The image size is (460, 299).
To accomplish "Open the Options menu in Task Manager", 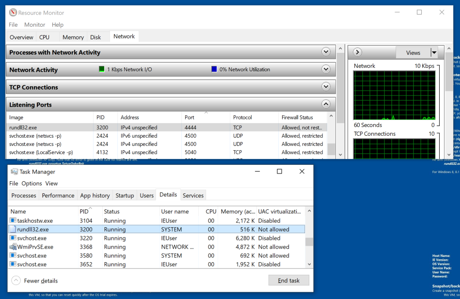I will pyautogui.click(x=32, y=184).
